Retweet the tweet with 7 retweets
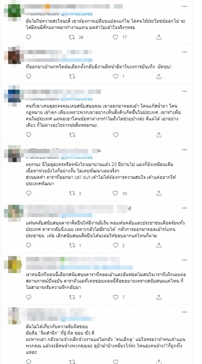Image resolution: width=202 pixels, height=364 pixels. tap(72, 297)
